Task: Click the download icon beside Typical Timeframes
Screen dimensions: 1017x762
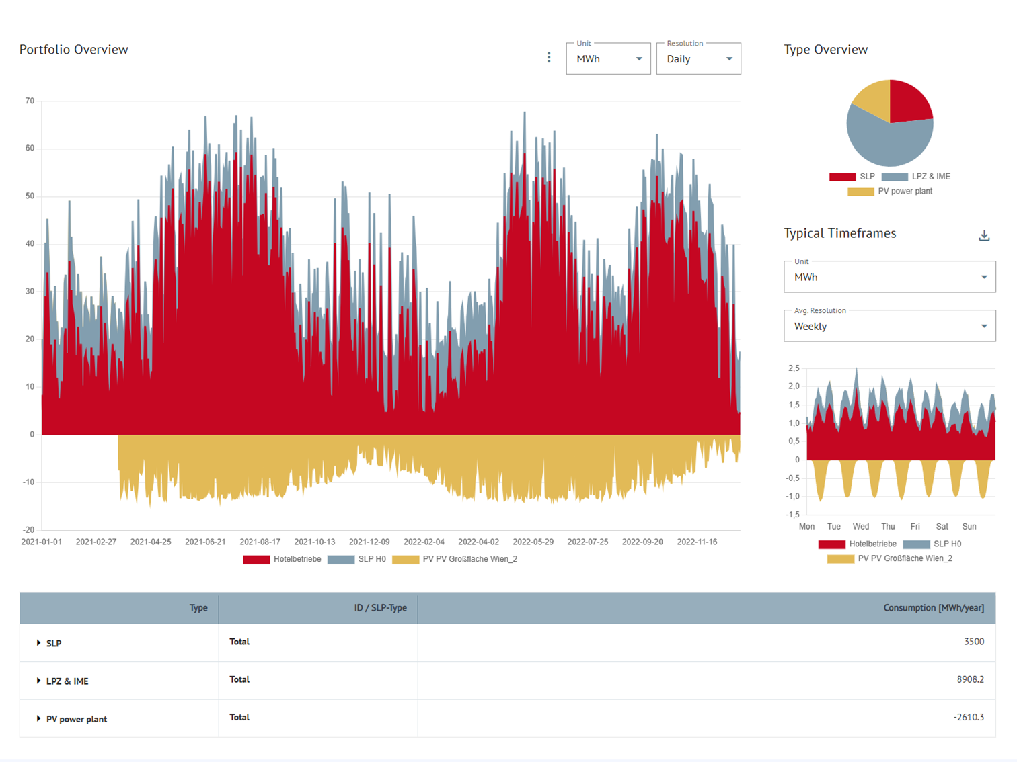Action: click(x=984, y=235)
